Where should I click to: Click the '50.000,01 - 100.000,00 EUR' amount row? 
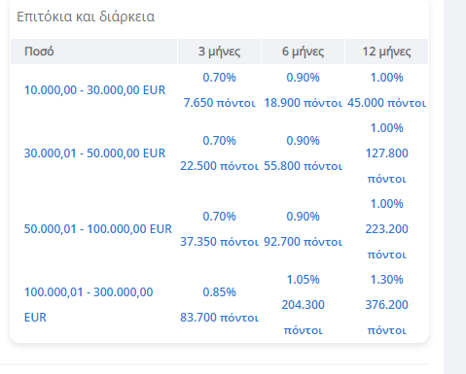point(98,229)
